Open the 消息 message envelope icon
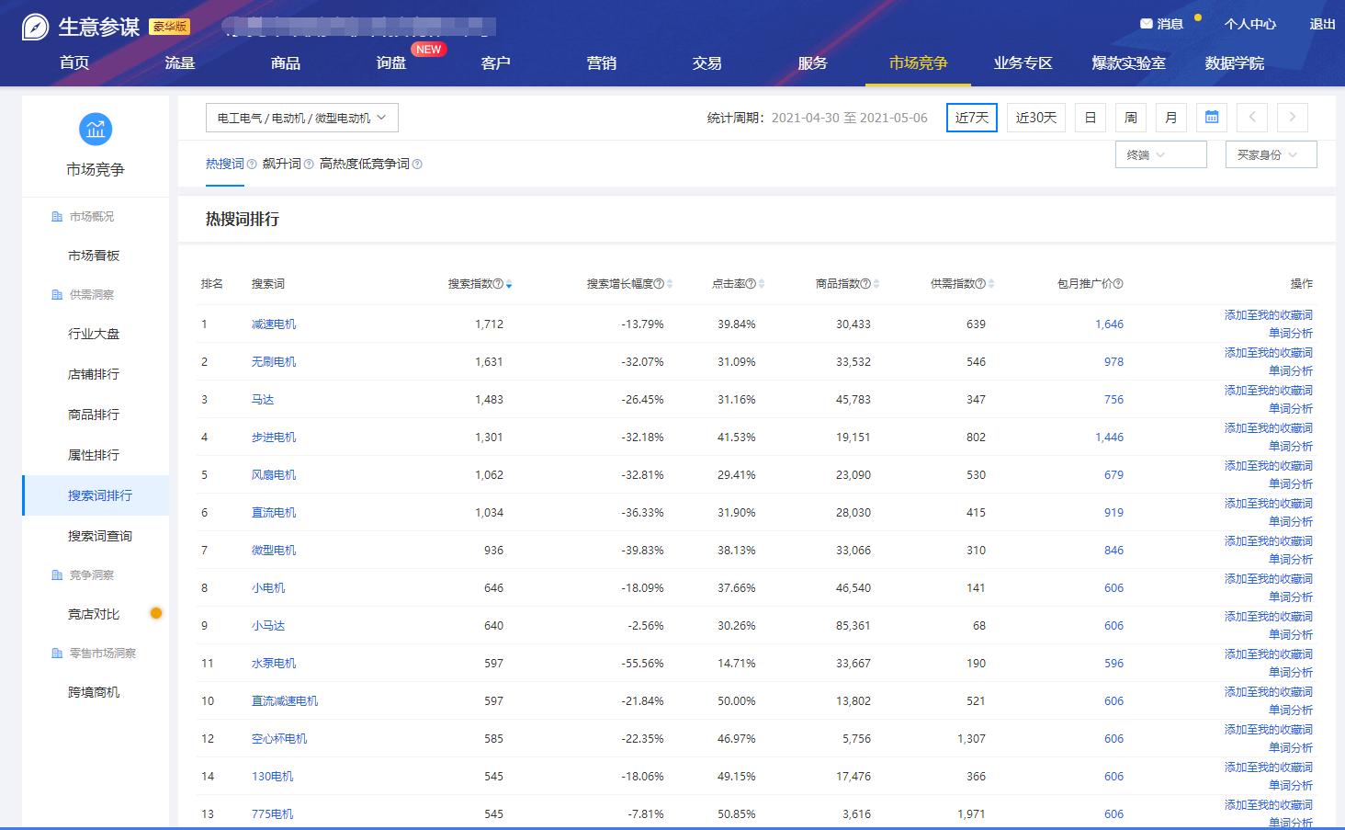The width and height of the screenshot is (1345, 830). coord(1147,23)
